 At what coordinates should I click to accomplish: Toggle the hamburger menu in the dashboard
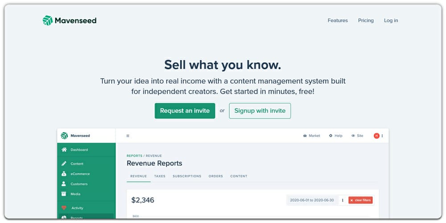pyautogui.click(x=128, y=136)
